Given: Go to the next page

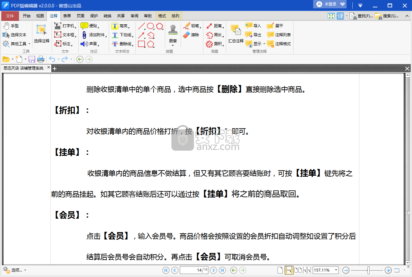Looking at the screenshot, I should [213, 270].
